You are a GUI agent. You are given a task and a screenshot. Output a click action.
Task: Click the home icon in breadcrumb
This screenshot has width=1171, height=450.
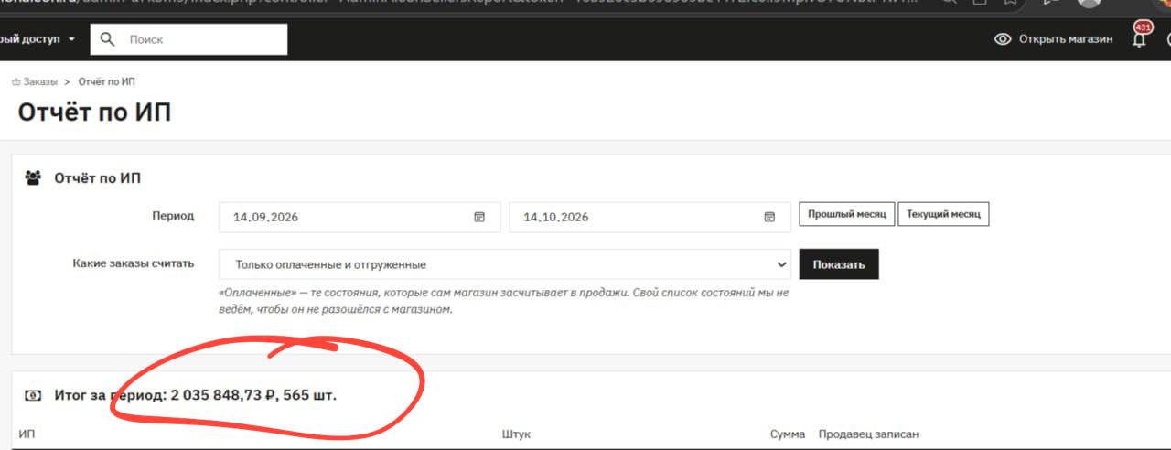(16, 82)
